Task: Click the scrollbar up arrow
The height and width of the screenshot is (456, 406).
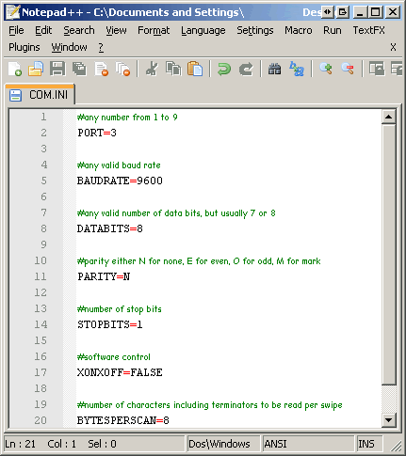Action: point(389,117)
